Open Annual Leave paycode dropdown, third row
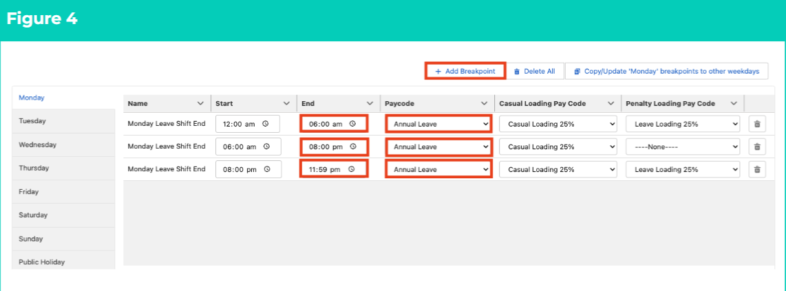The image size is (786, 291). [438, 169]
